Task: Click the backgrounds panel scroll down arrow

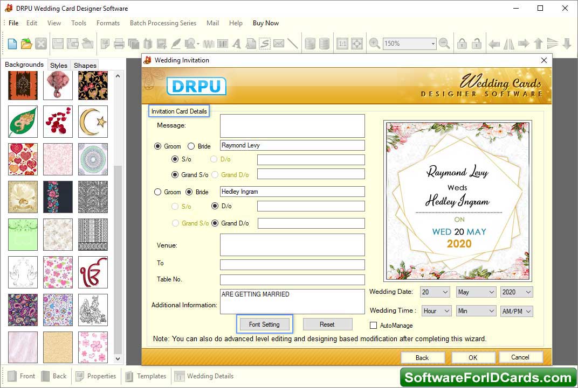Action: (118, 358)
